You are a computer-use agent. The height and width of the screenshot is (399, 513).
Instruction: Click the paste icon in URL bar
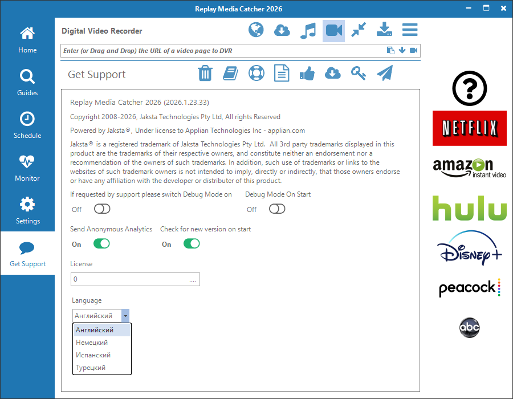pyautogui.click(x=390, y=50)
